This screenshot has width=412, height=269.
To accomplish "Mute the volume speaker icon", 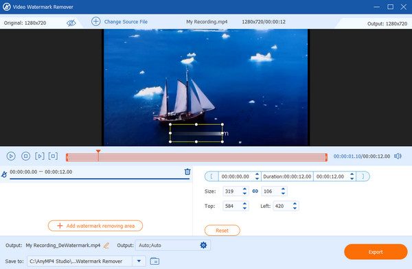I will pyautogui.click(x=398, y=156).
